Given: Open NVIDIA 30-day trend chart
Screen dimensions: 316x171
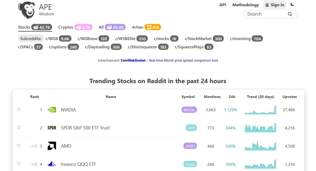Looking at the screenshot, I should coord(260,110).
